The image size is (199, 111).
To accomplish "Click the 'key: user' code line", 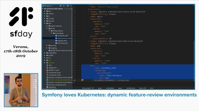I will point(104,78).
